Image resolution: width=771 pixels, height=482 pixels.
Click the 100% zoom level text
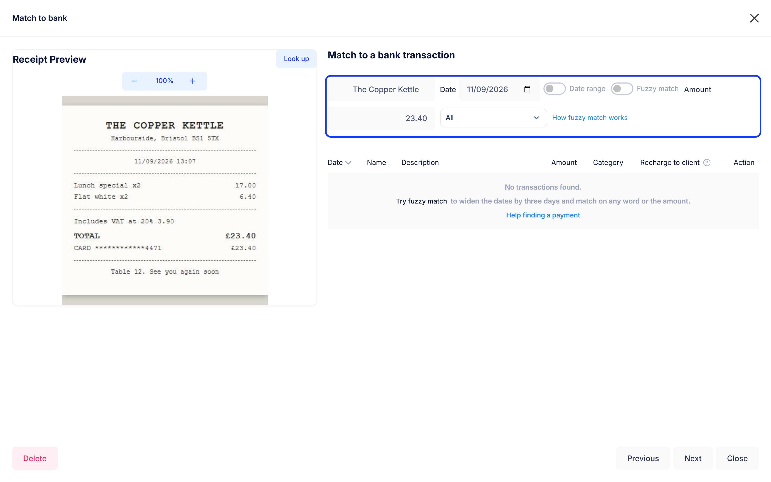[164, 81]
